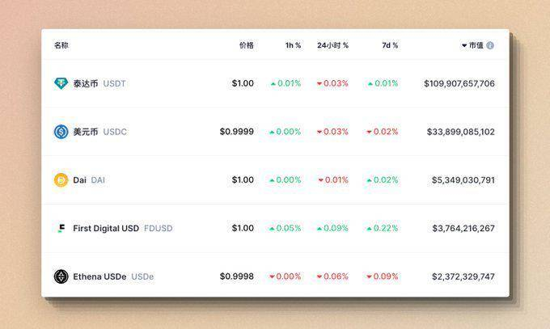Click the USDC coin logo icon

(x=61, y=132)
